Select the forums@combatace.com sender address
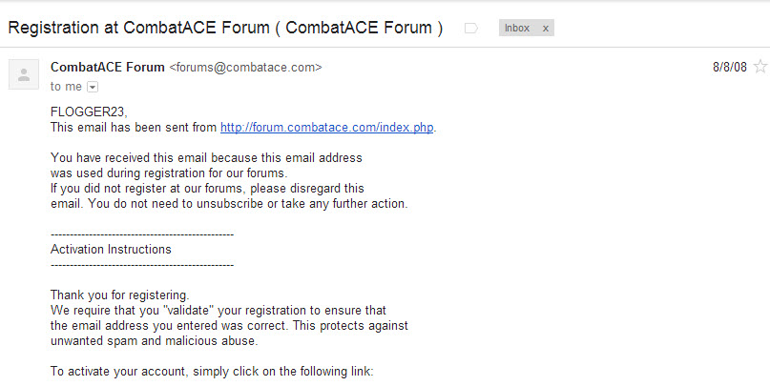The image size is (770, 386). (245, 68)
